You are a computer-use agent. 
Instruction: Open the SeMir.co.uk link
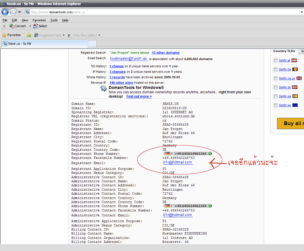point(287,78)
